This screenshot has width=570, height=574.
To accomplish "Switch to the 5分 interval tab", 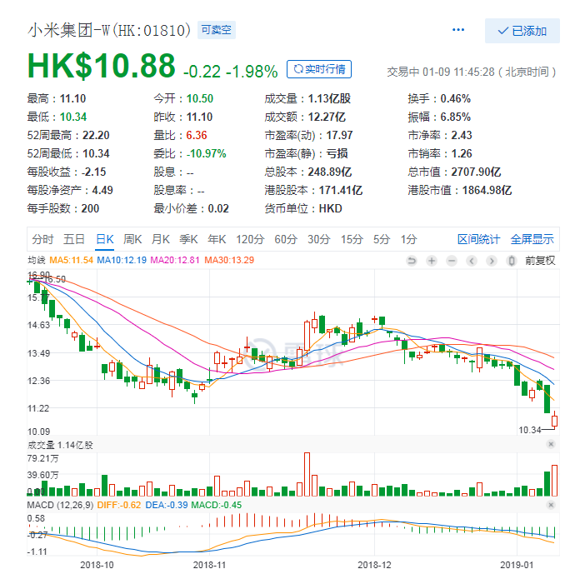I will pos(382,239).
